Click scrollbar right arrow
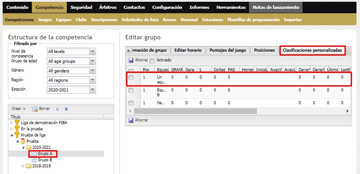This screenshot has height=174, width=360. [348, 111]
